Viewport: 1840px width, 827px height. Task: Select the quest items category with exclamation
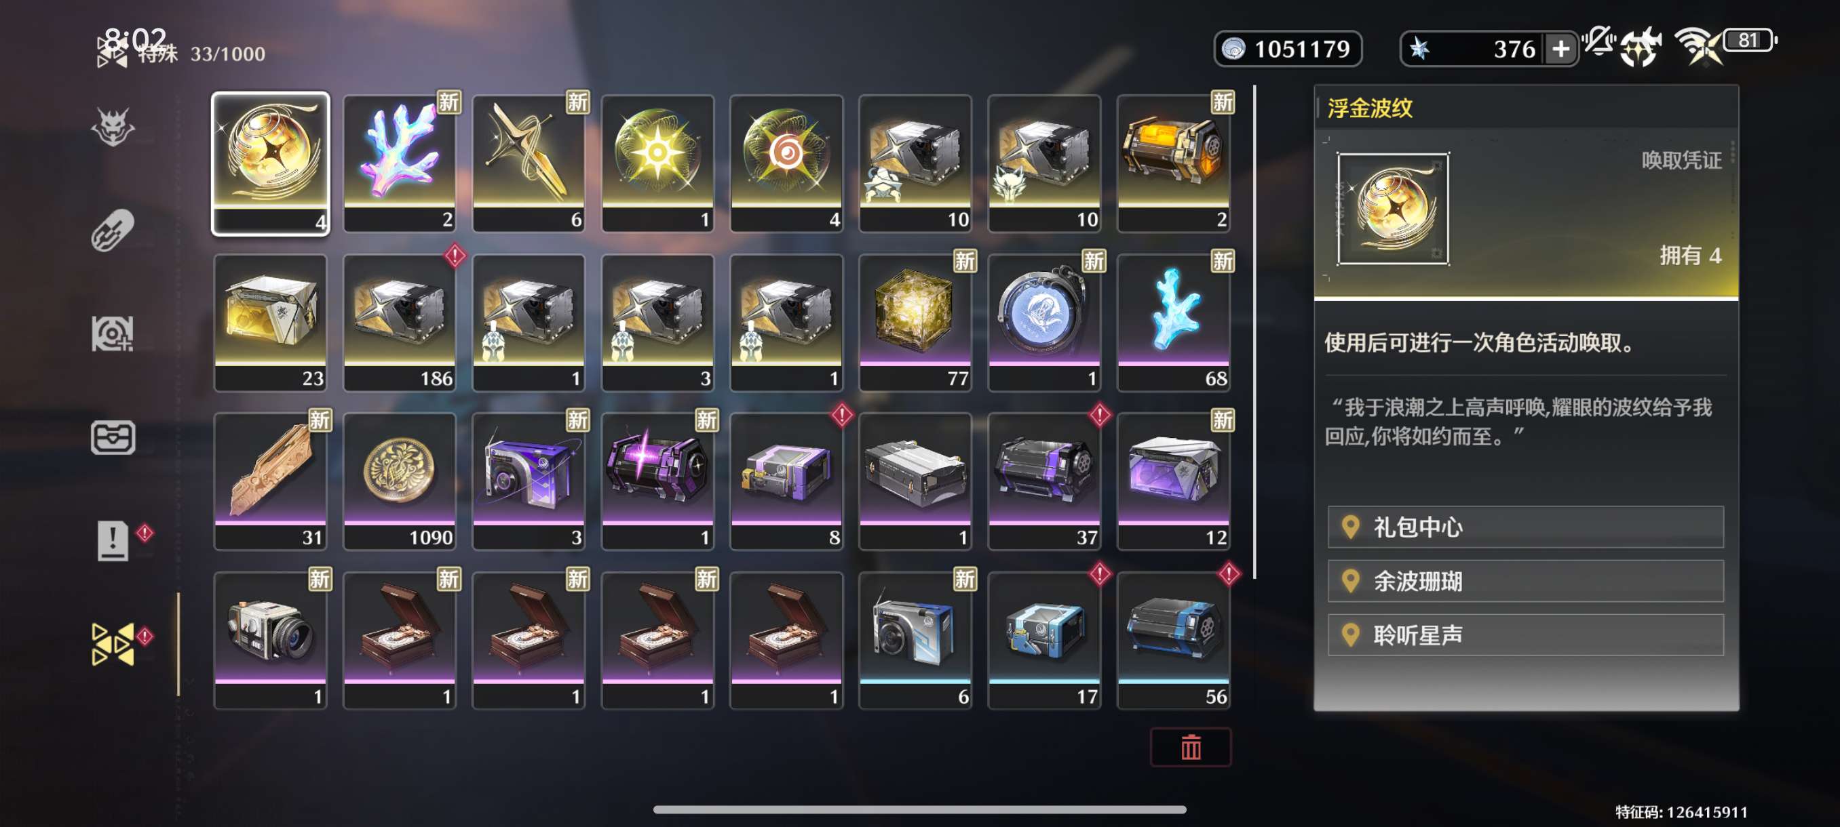113,540
